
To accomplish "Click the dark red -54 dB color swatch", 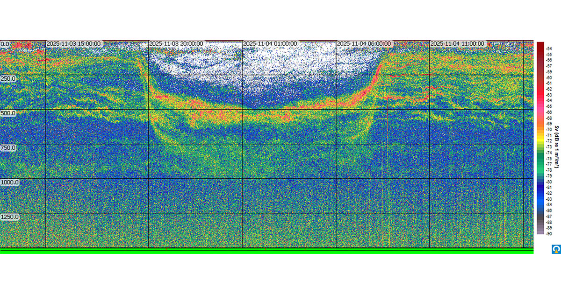I will coord(540,43).
